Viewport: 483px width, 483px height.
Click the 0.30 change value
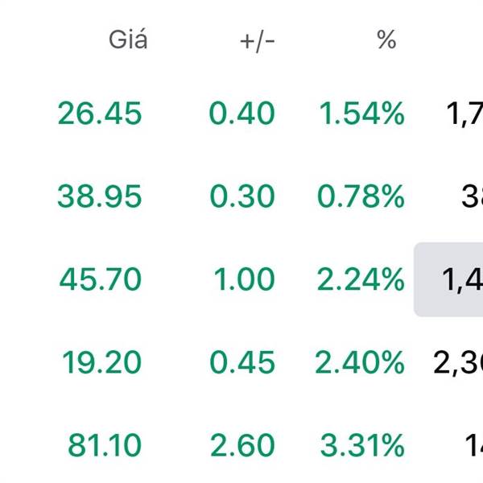point(242,196)
